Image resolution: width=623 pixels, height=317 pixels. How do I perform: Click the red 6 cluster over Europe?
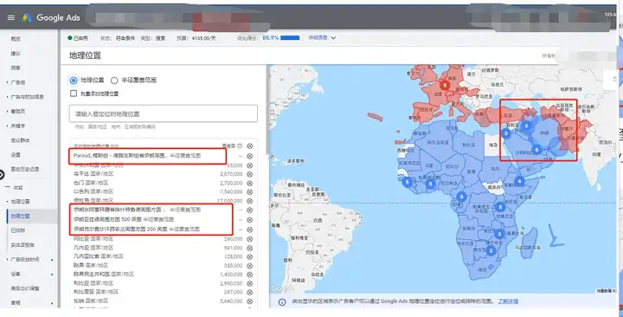(445, 85)
